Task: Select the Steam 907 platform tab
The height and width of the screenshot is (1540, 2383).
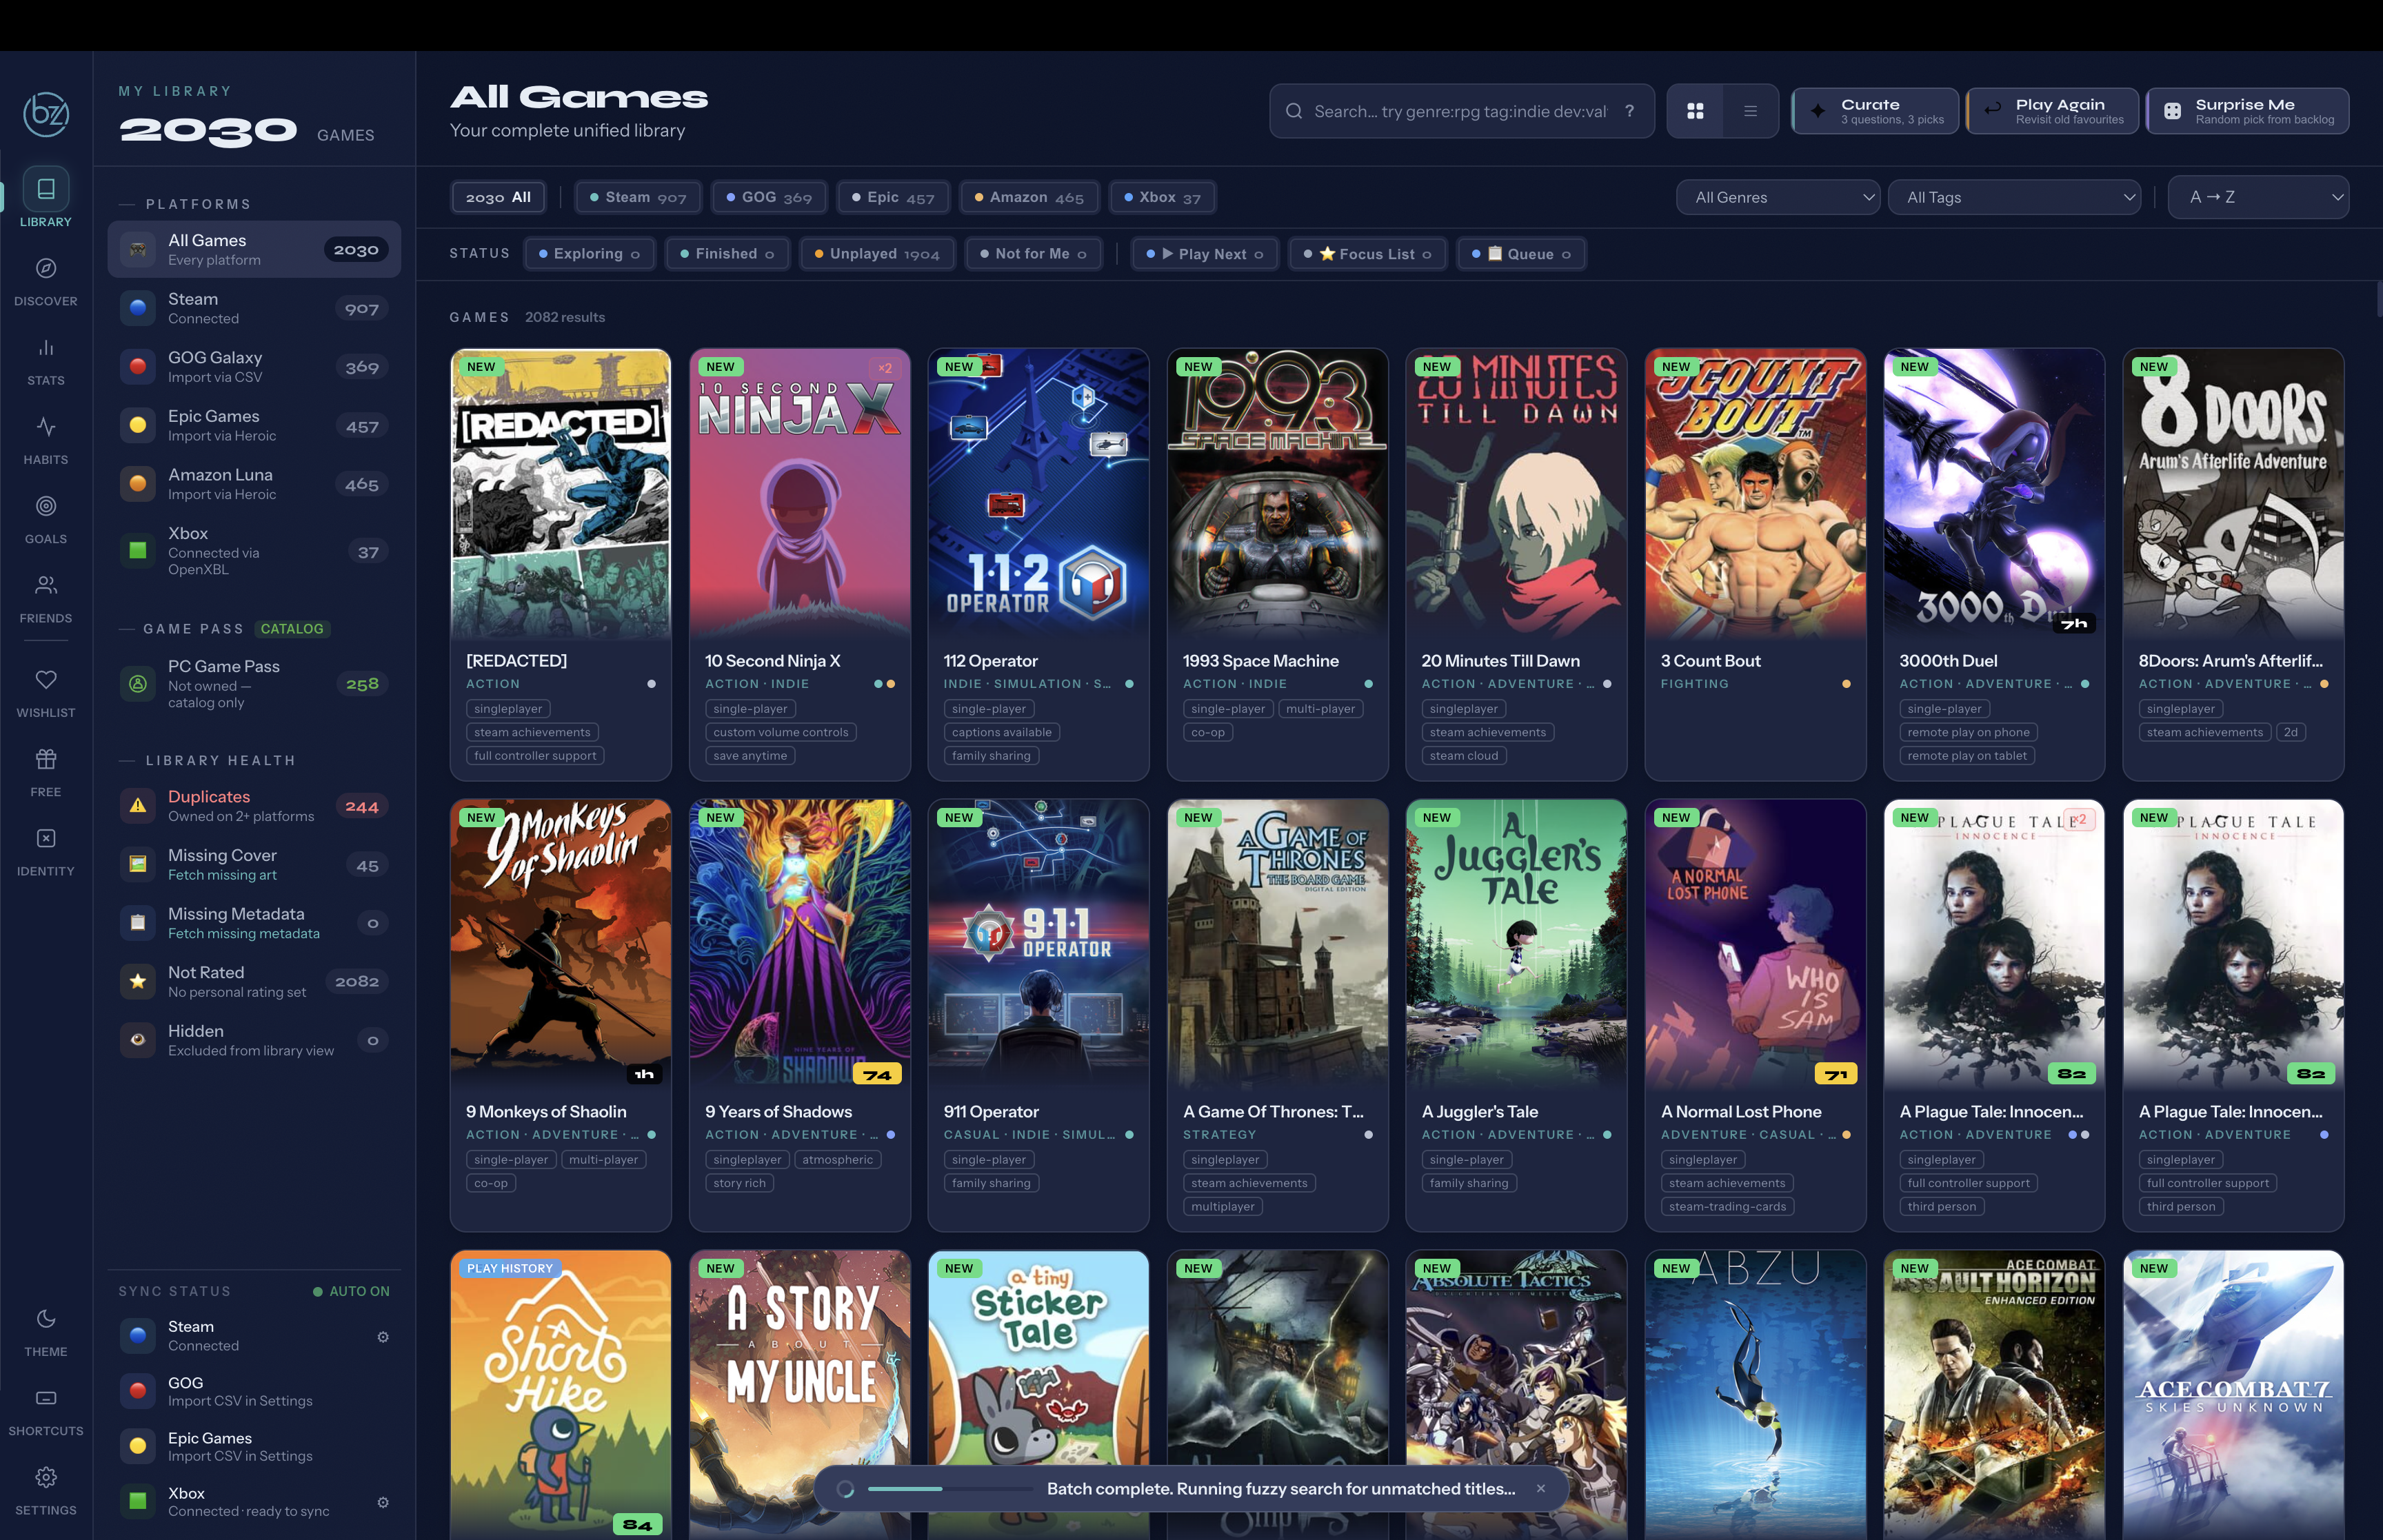Action: point(638,197)
